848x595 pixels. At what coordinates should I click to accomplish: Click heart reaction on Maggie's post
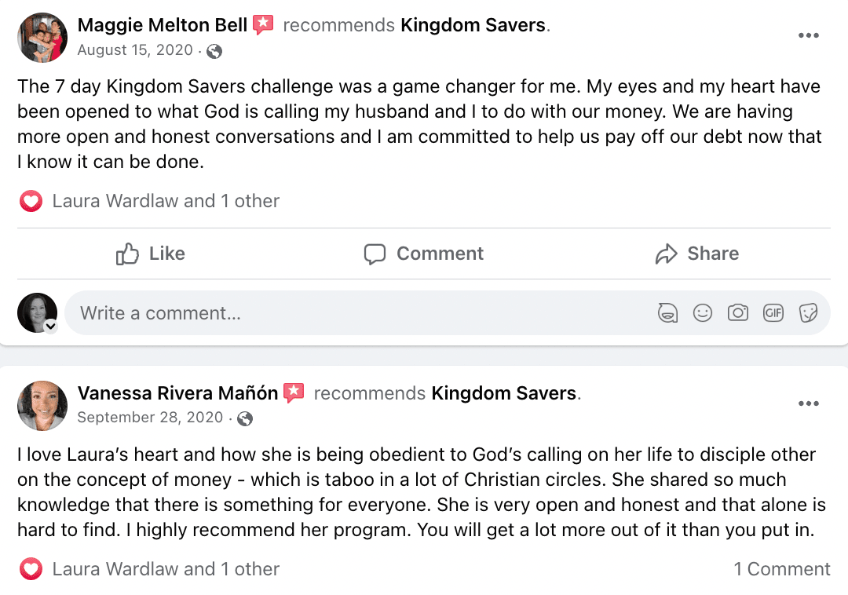tap(31, 202)
